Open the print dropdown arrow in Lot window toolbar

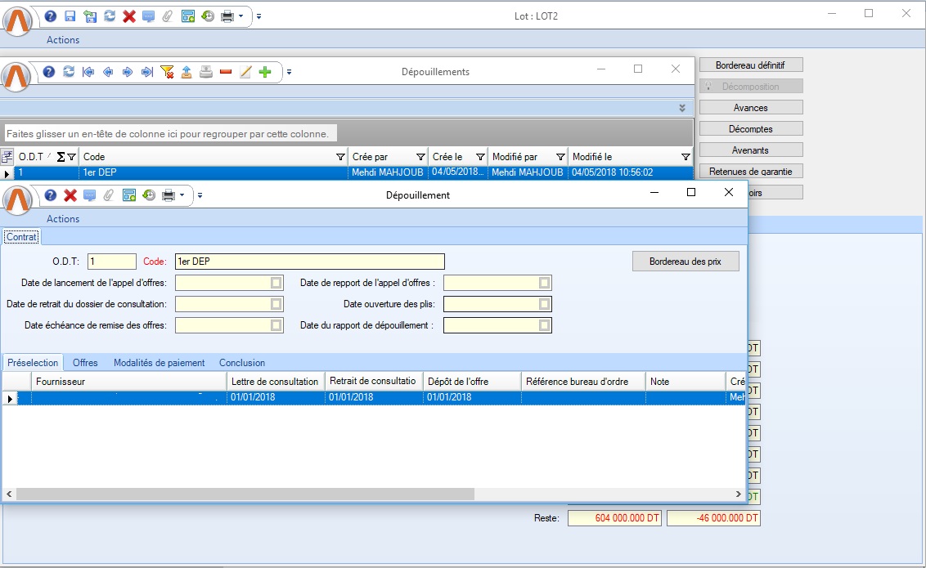click(241, 16)
